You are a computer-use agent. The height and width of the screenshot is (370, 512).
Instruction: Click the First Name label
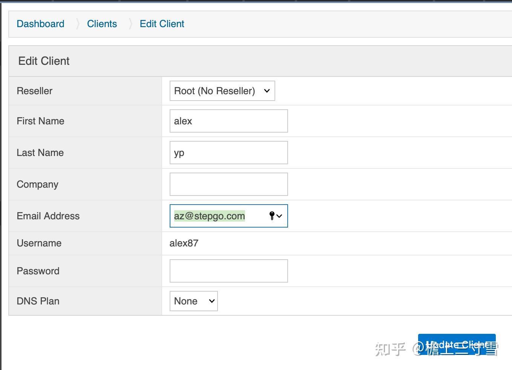(40, 121)
